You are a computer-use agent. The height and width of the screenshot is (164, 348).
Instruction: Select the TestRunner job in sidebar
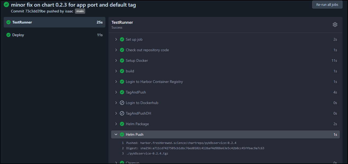coord(55,22)
